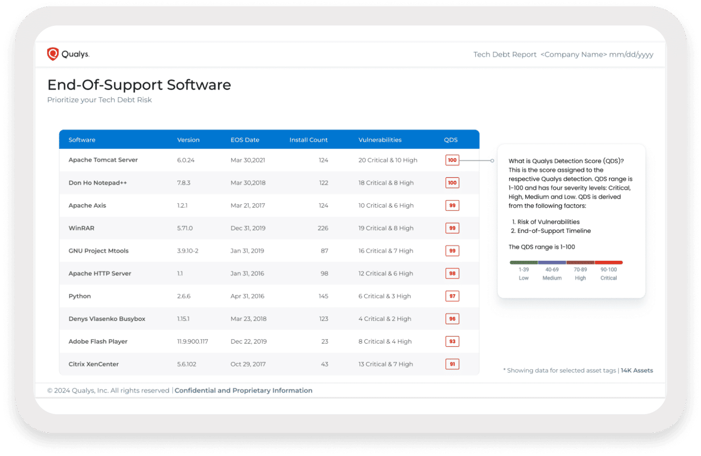Viewport: 701px width, 456px height.
Task: Click QDS badge 93 for Adobe Flash Player
Action: pyautogui.click(x=452, y=341)
